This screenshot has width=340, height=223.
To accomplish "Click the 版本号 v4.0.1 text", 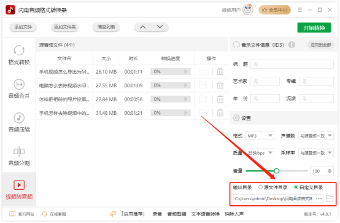I will (318, 214).
